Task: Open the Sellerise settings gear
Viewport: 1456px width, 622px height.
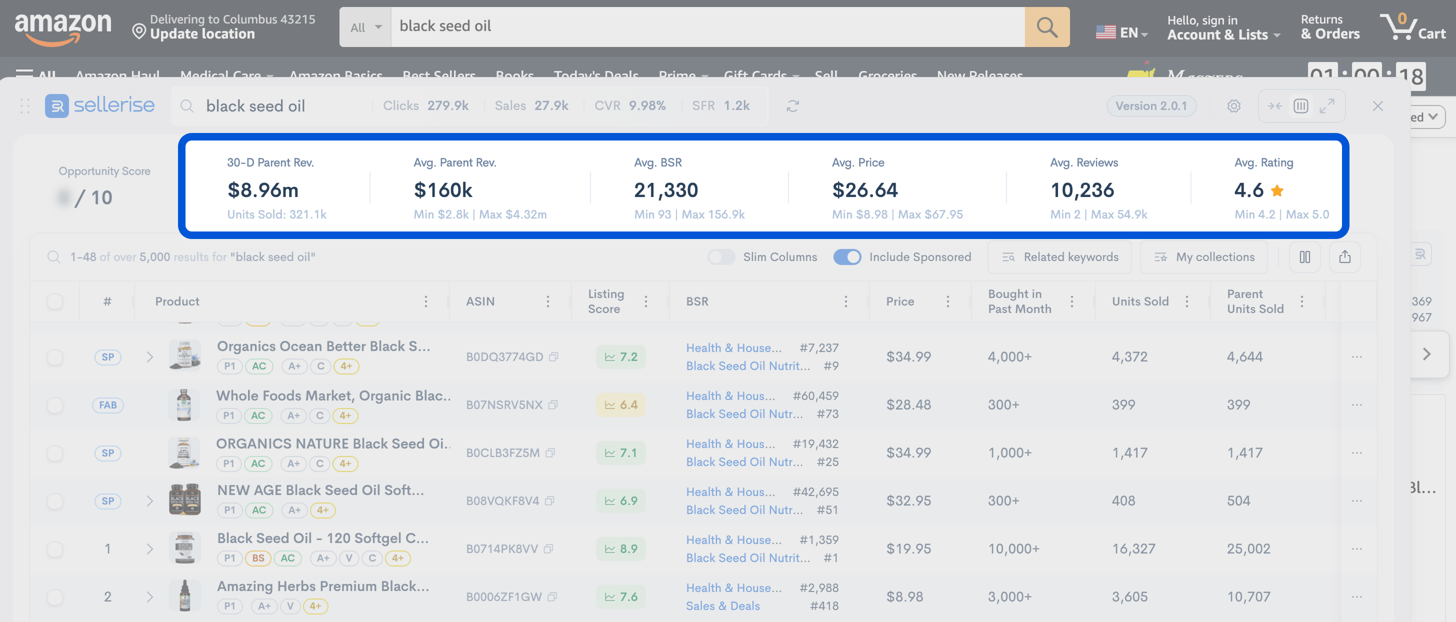Action: [1233, 106]
